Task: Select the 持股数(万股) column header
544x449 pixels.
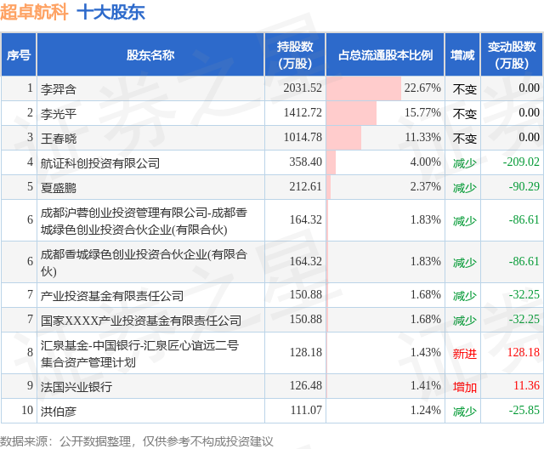Action: [295, 54]
